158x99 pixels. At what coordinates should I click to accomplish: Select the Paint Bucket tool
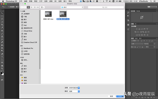tap(2, 45)
